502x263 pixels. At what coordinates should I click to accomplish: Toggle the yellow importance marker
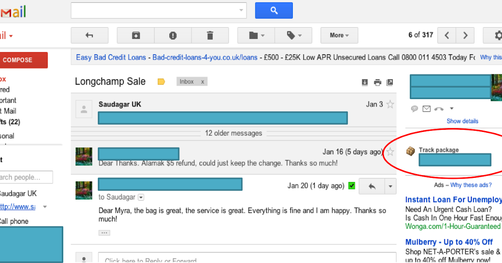(x=161, y=82)
